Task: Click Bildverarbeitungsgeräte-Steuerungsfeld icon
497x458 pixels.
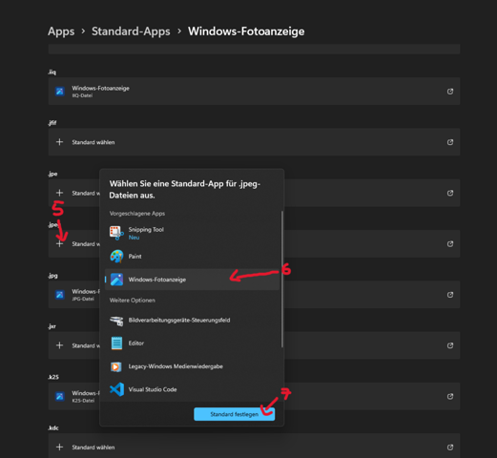Action: 116,321
